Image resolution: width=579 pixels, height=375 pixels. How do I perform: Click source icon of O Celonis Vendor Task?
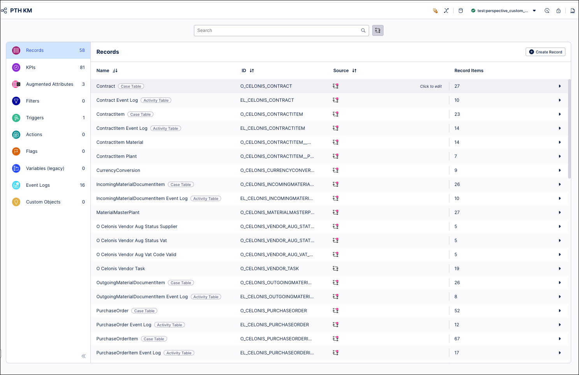(336, 269)
